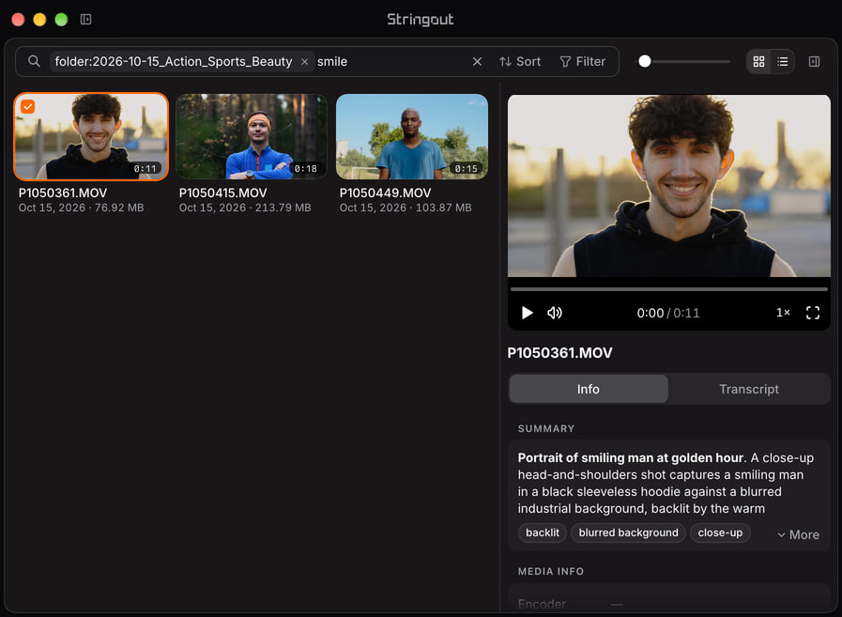This screenshot has width=842, height=617.
Task: Change the 1× playback speed
Action: tap(783, 313)
